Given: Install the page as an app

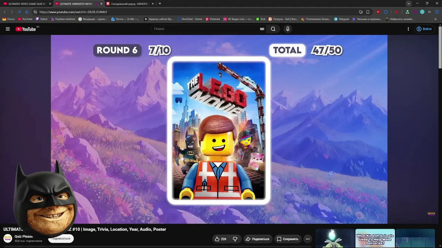Looking at the screenshot, I should pos(361,12).
